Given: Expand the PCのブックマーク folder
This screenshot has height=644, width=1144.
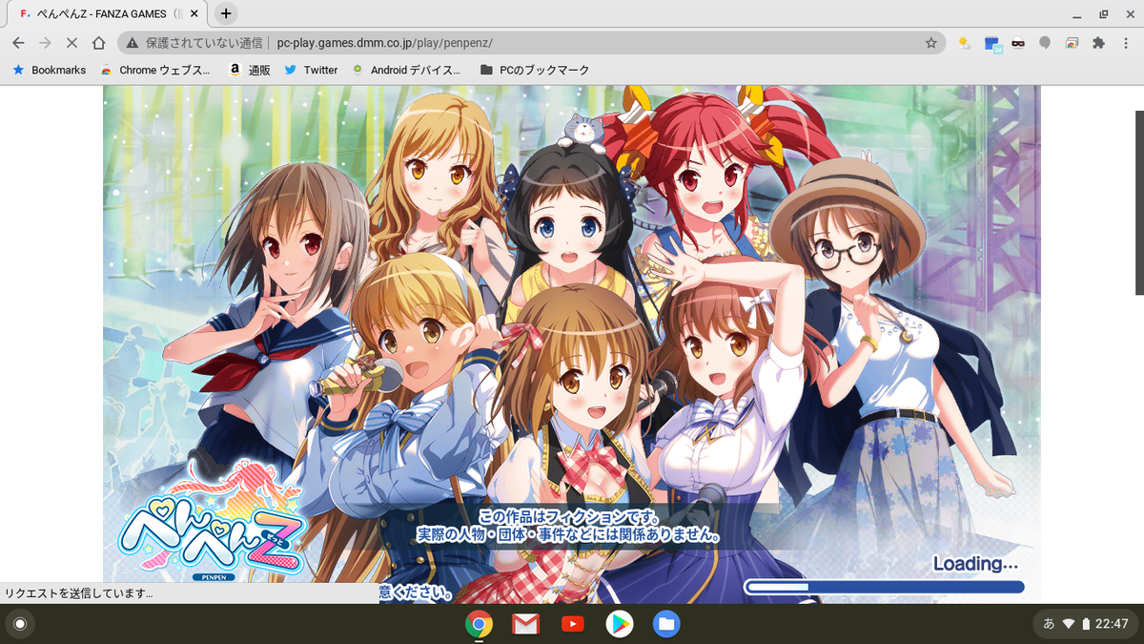Looking at the screenshot, I should point(535,70).
